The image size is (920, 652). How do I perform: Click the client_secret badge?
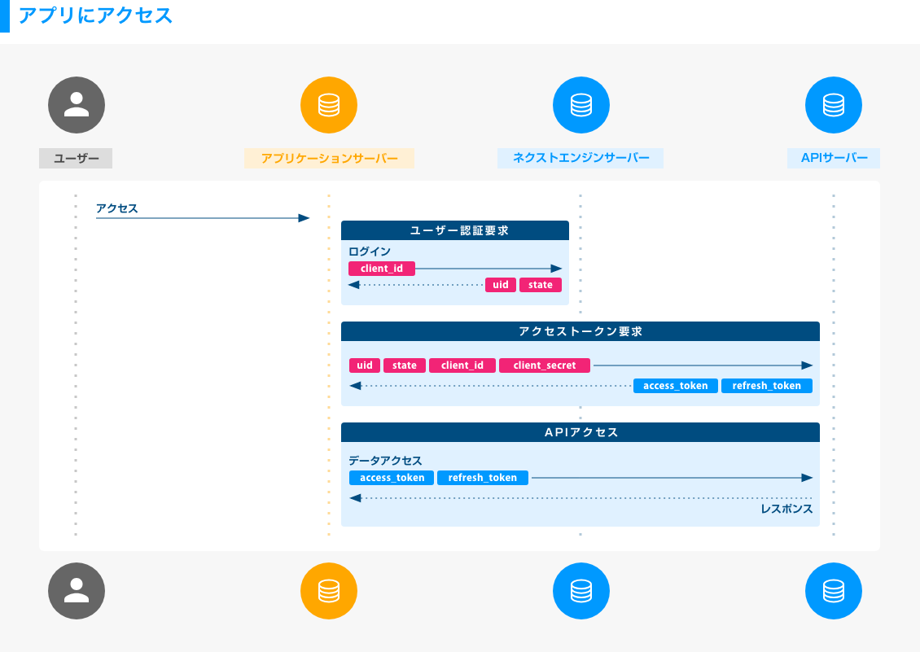[x=543, y=365]
